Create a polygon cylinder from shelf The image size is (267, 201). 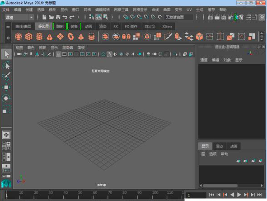tap(39, 37)
